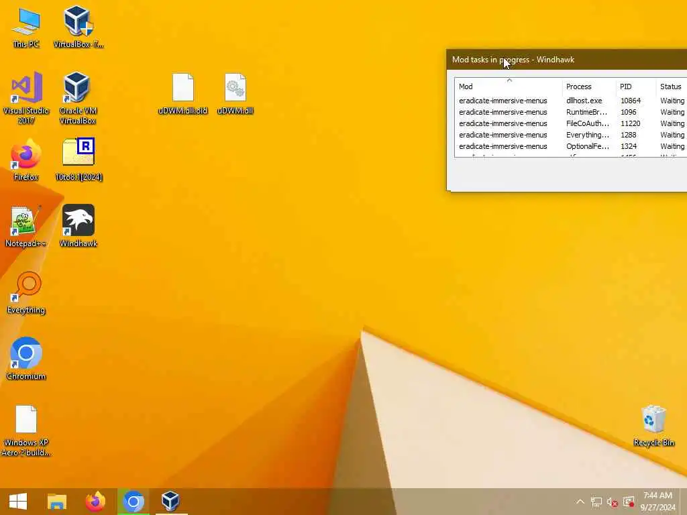Select the Firefox desktop shortcut
The image size is (687, 515).
pyautogui.click(x=26, y=160)
